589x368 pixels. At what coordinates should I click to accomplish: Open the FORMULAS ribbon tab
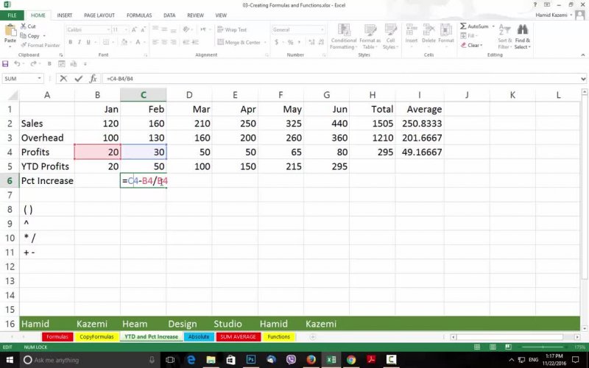coord(139,15)
